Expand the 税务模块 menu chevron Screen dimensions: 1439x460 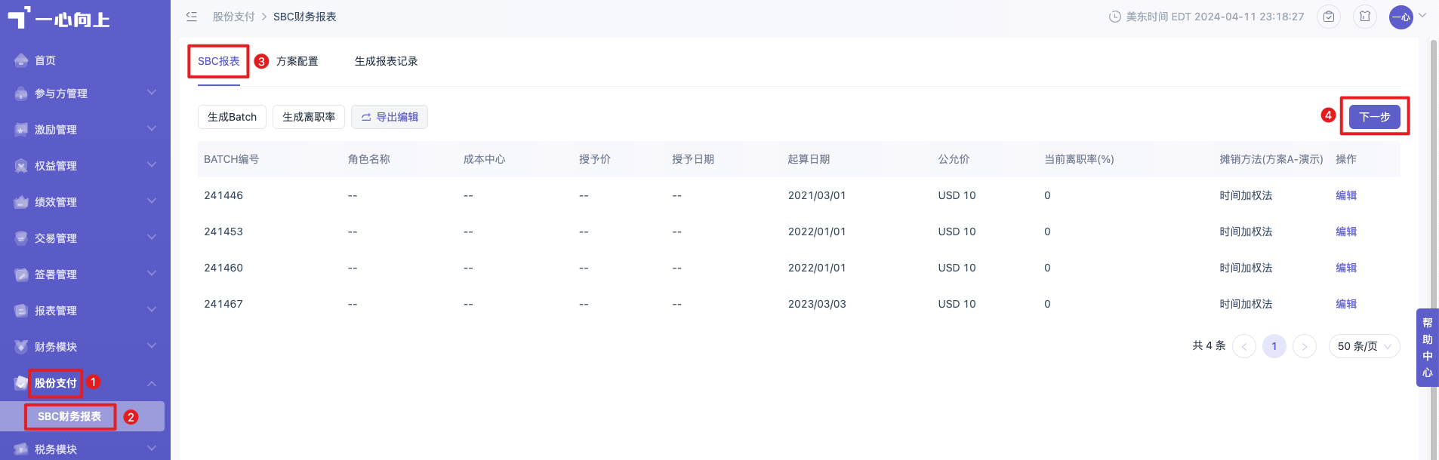tap(152, 449)
